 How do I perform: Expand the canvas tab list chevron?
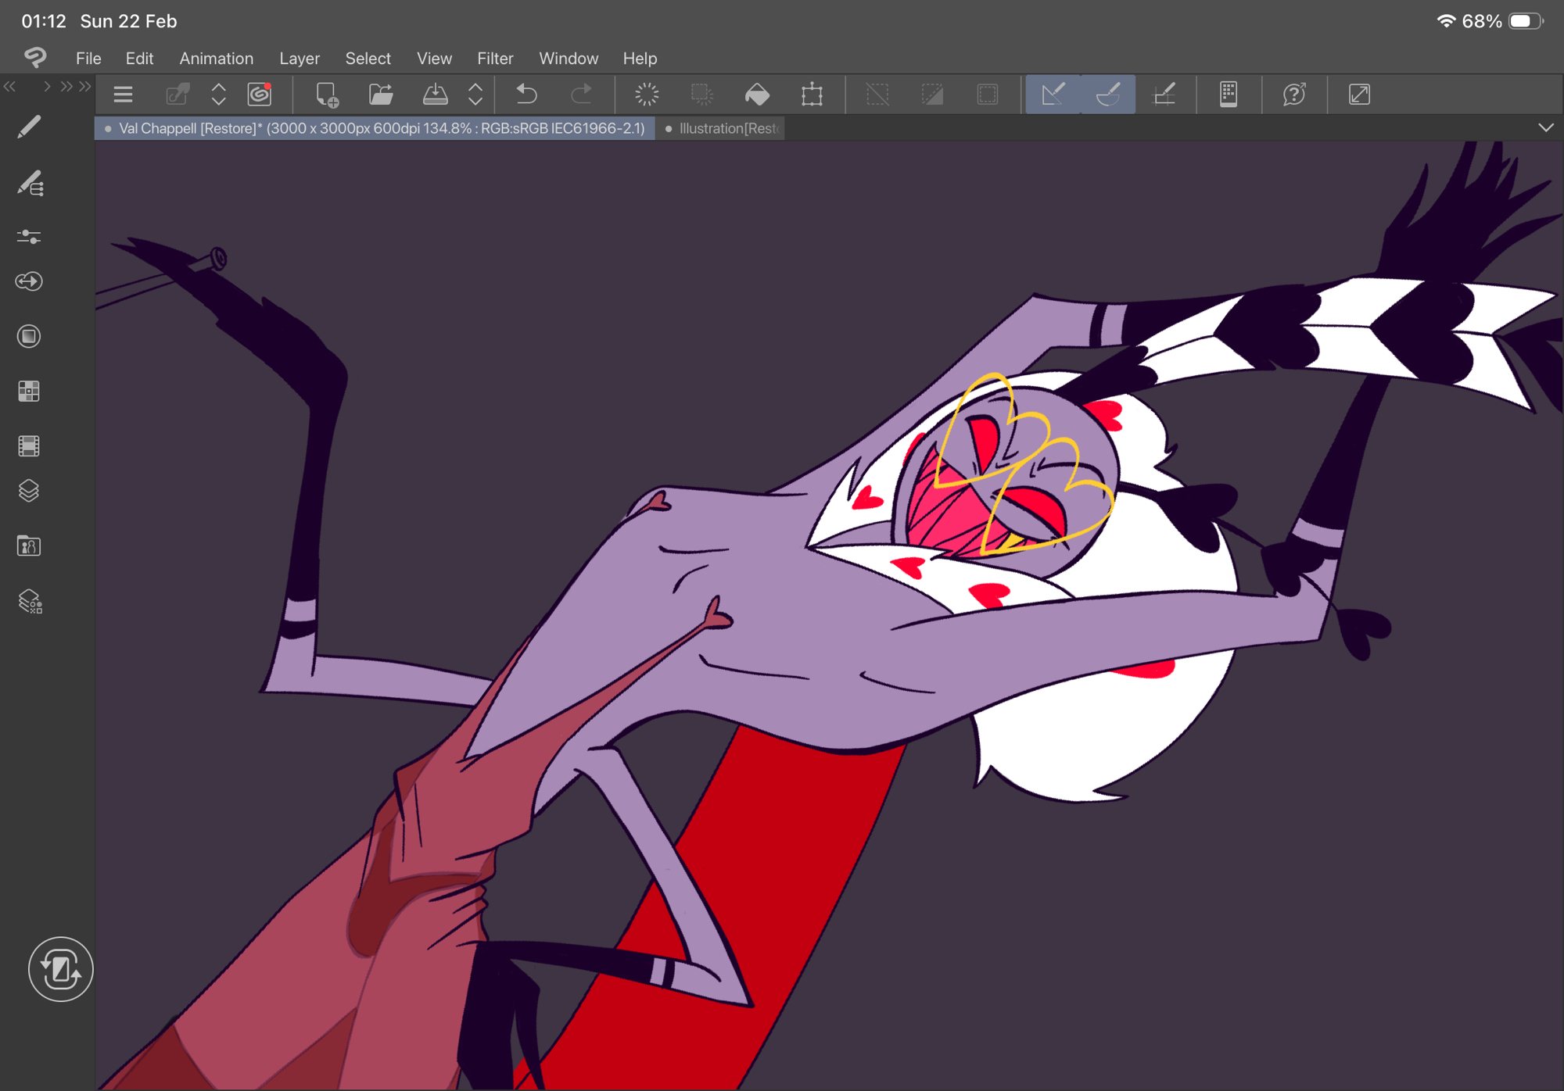tap(1545, 127)
